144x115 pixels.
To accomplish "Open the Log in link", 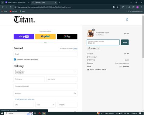I will (75, 49).
